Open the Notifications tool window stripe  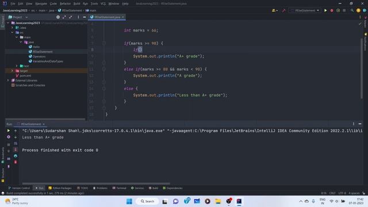[366, 42]
